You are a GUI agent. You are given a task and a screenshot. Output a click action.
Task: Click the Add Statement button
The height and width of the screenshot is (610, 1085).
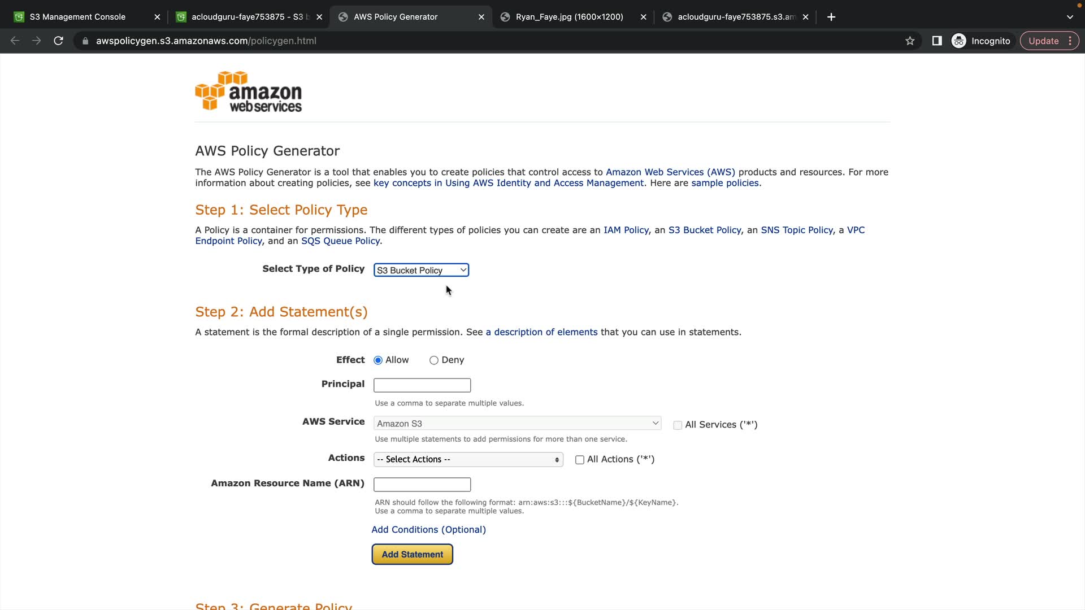(x=412, y=555)
